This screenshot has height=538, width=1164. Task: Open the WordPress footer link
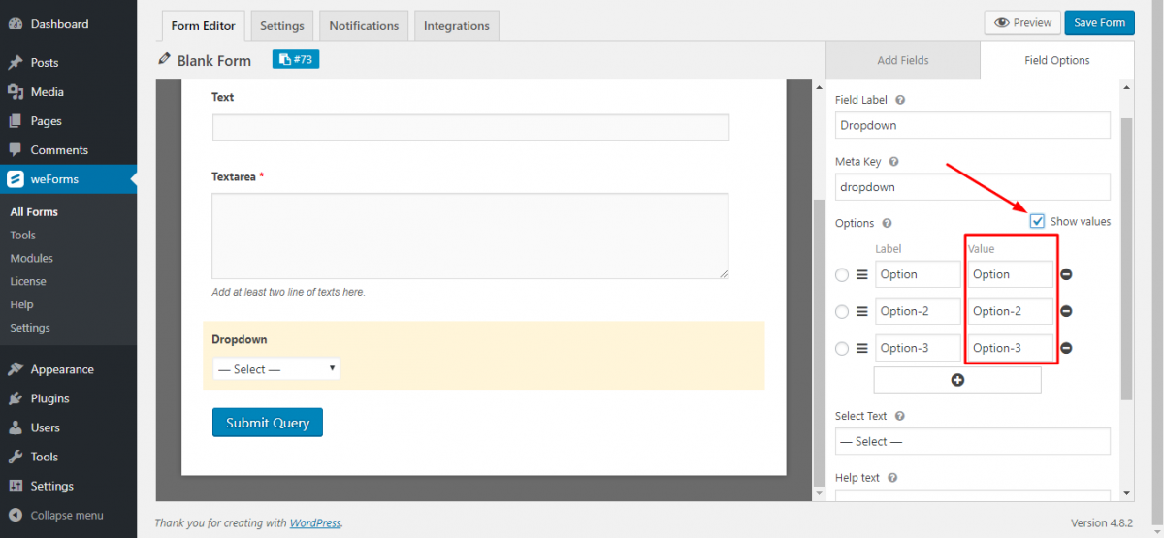315,523
